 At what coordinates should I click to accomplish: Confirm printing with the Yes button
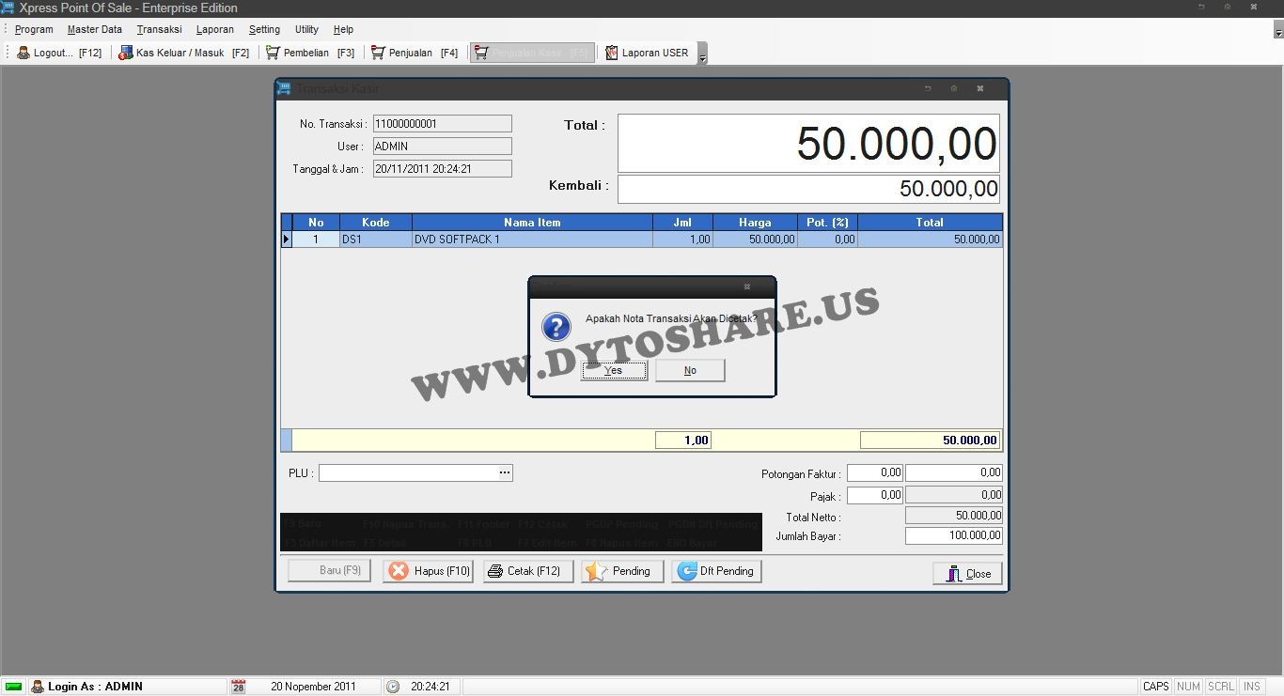pyautogui.click(x=614, y=370)
